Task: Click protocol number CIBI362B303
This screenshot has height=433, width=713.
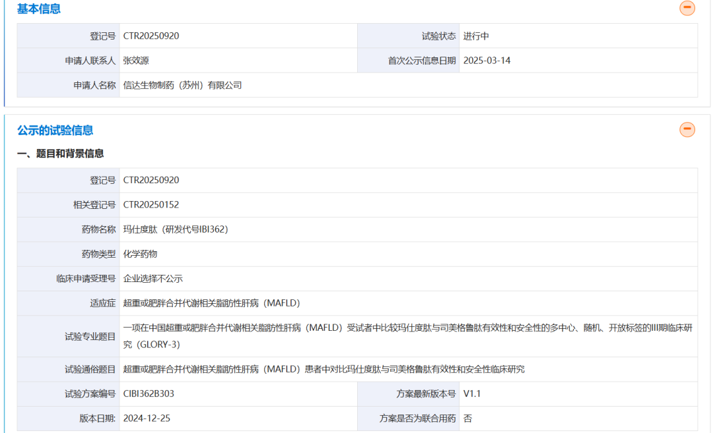Action: click(x=149, y=393)
